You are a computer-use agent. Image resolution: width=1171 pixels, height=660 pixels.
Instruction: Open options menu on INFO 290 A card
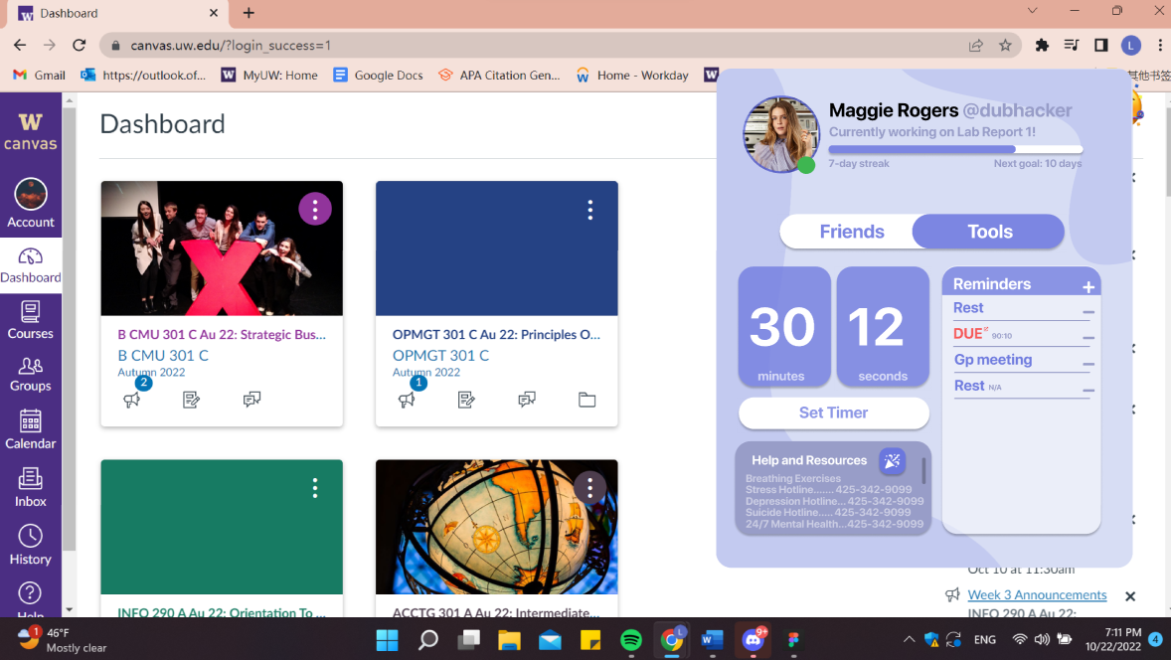tap(315, 488)
